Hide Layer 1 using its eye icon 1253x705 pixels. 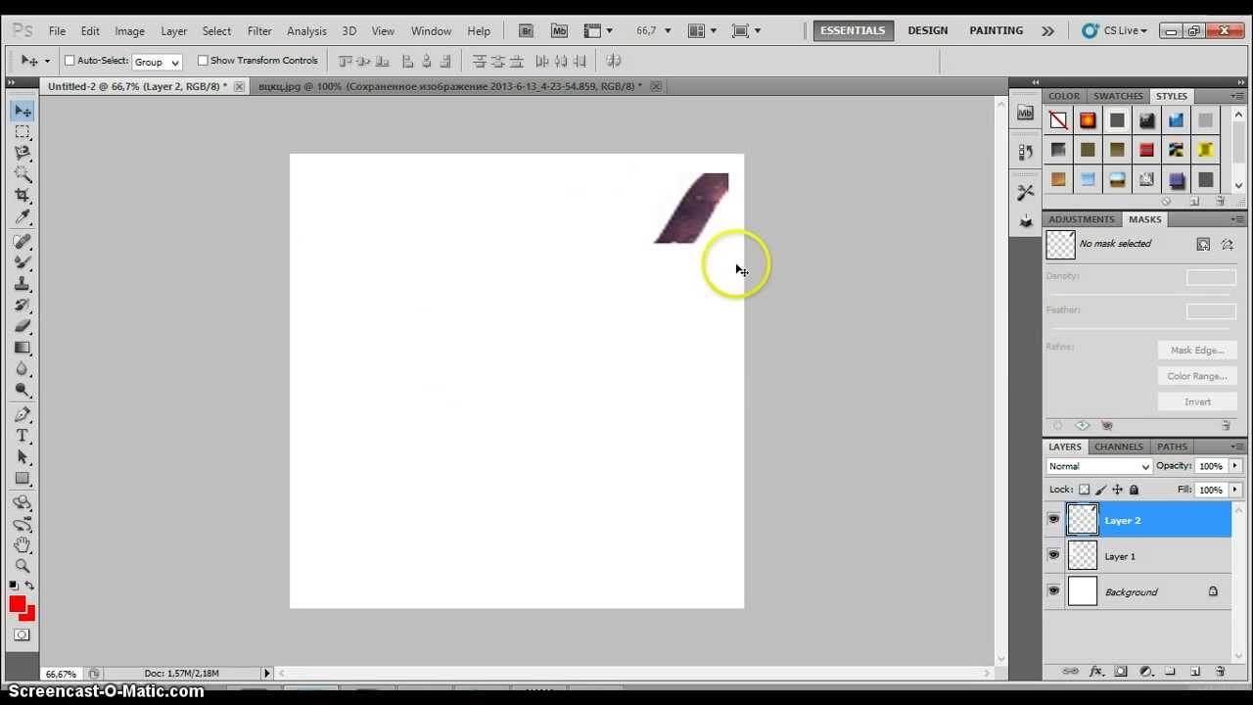pyautogui.click(x=1053, y=555)
